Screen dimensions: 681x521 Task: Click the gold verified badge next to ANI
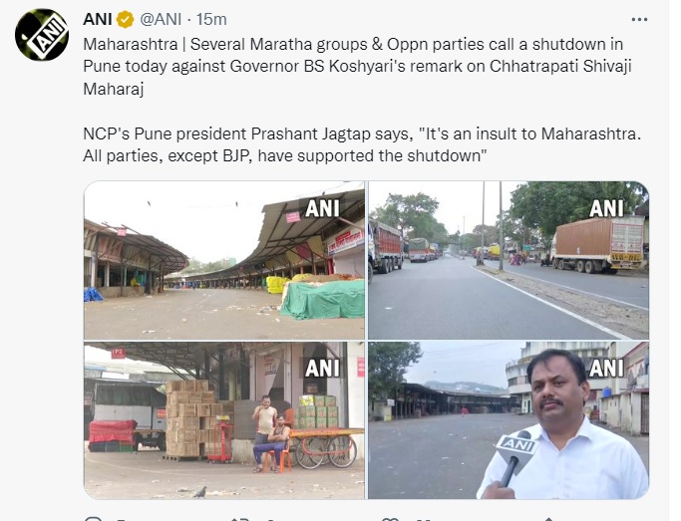coord(127,19)
